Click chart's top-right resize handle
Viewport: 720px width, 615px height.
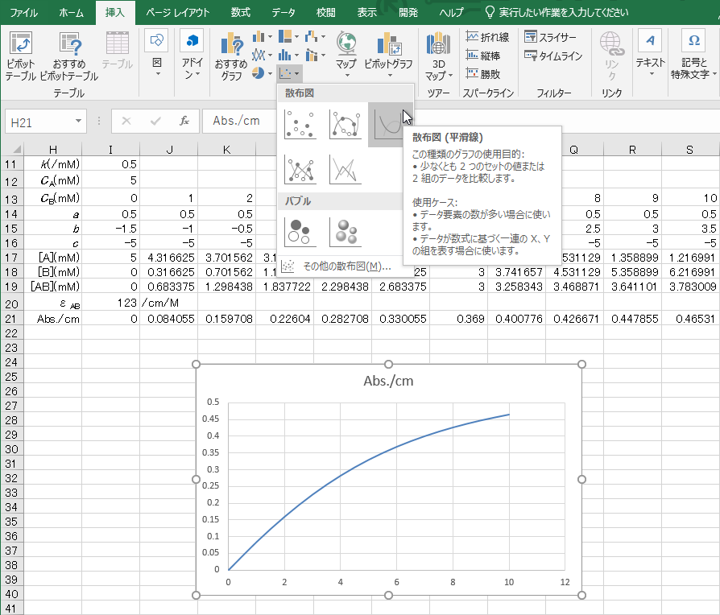[x=581, y=365]
